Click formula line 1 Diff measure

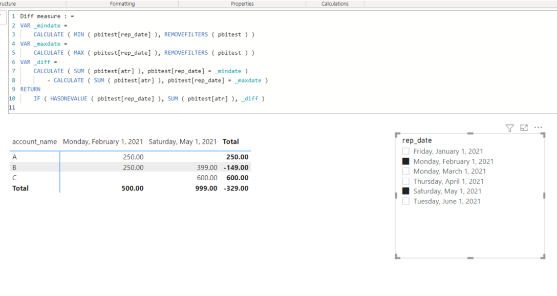(47, 16)
